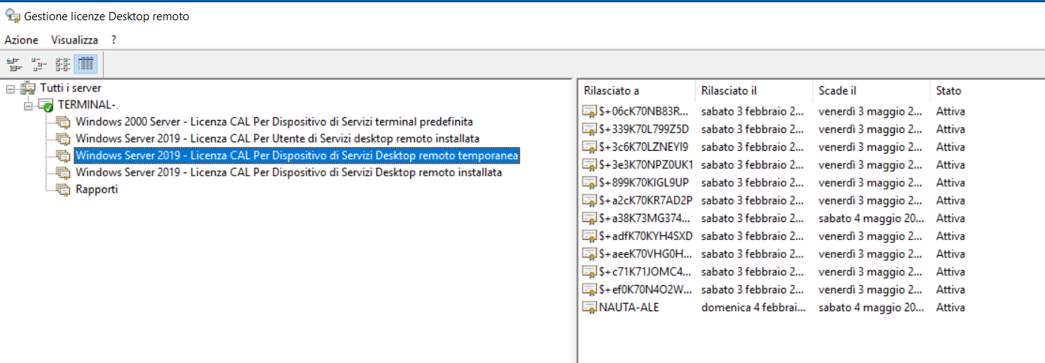Viewport: 1045px width, 363px height.
Task: Open the ? help menu
Action: click(x=113, y=40)
